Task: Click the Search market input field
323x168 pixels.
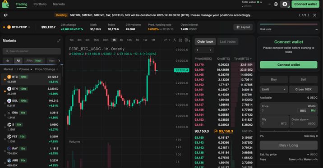Action: [x=32, y=51]
